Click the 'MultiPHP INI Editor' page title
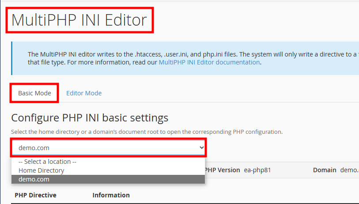The image size is (359, 204). pos(79,20)
